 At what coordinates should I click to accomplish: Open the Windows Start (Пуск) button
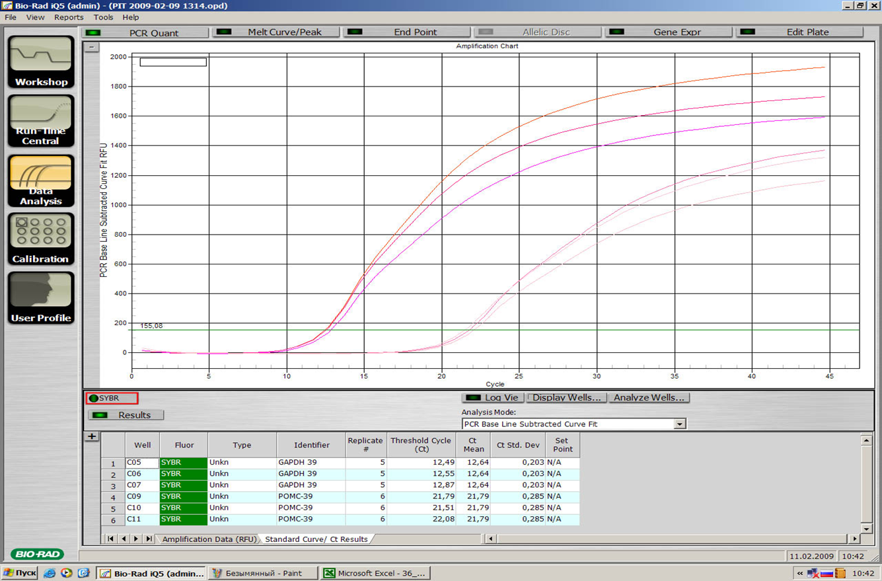tap(19, 573)
